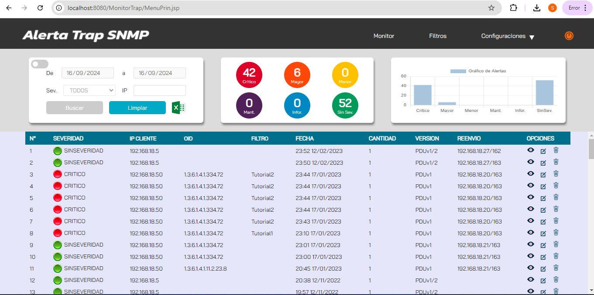Open the severity TODOS dropdown
594x295 pixels.
click(89, 90)
